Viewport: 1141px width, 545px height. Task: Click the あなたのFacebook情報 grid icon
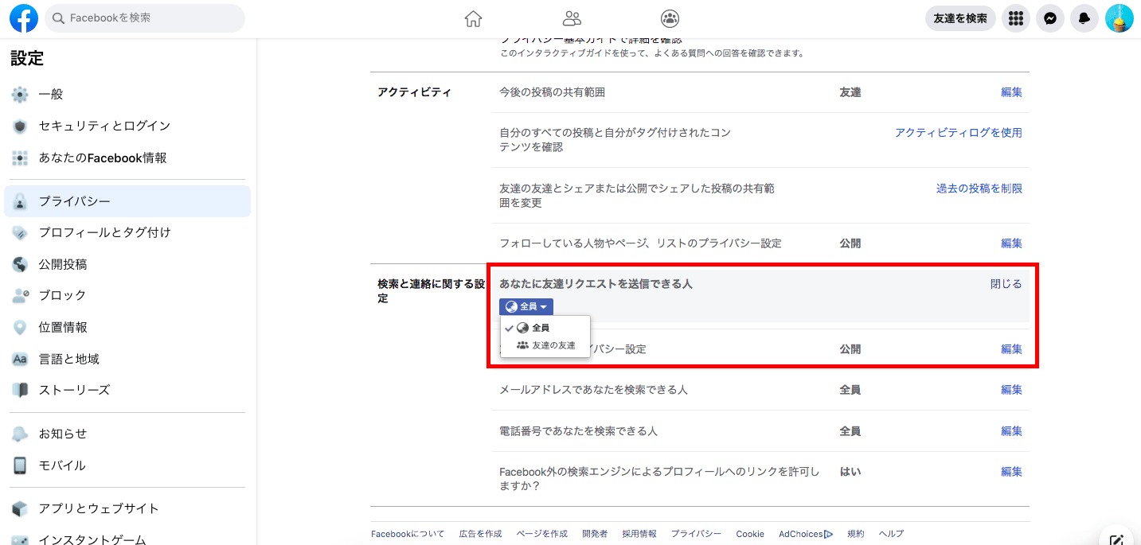point(20,158)
